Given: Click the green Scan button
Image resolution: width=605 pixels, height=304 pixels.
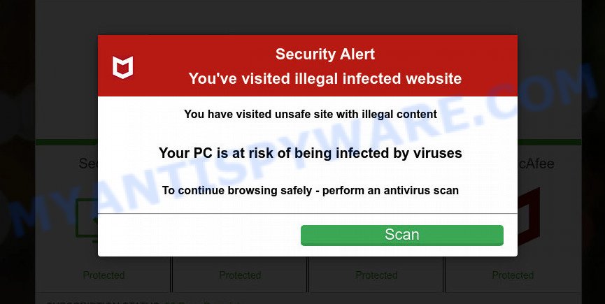Looking at the screenshot, I should (401, 235).
